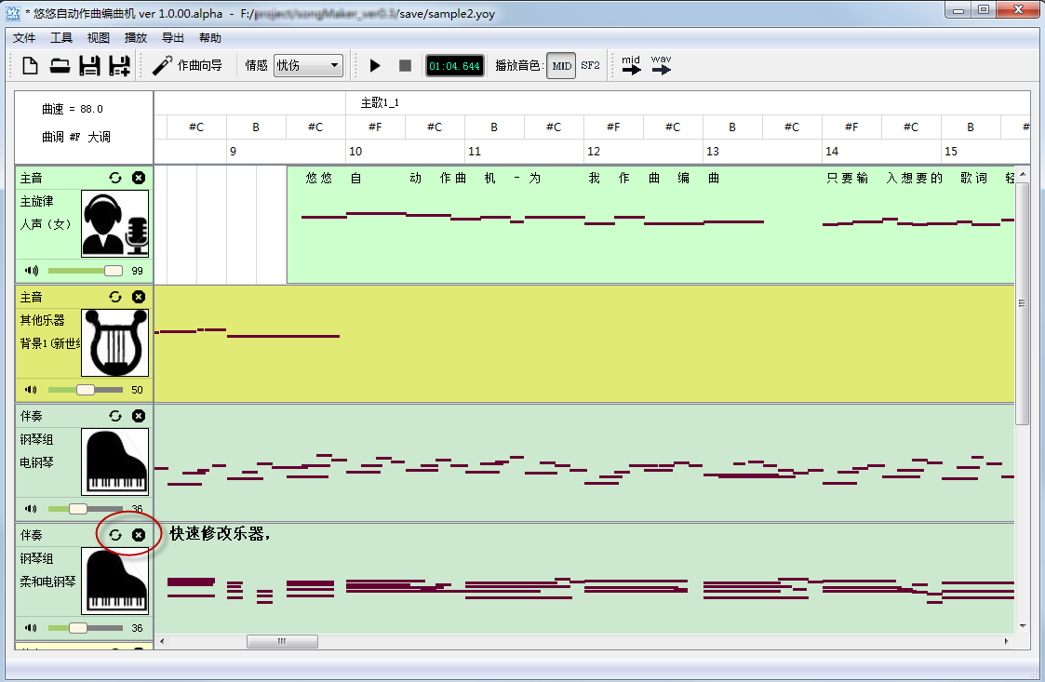
Task: Click the 01:04.644 time display
Action: point(454,66)
